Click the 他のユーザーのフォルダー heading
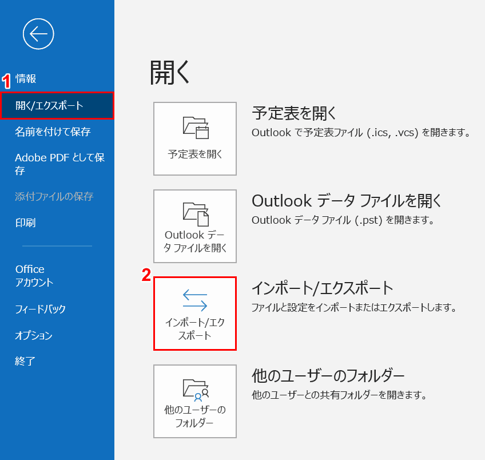The height and width of the screenshot is (460, 485). point(328,376)
